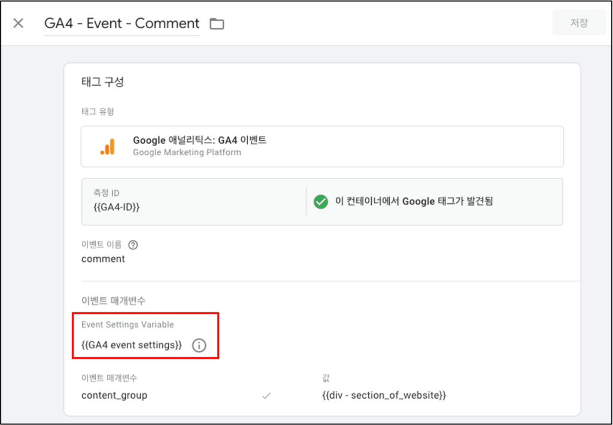Click the {{div - section_of_website}} value
This screenshot has height=425, width=613.
tap(384, 395)
